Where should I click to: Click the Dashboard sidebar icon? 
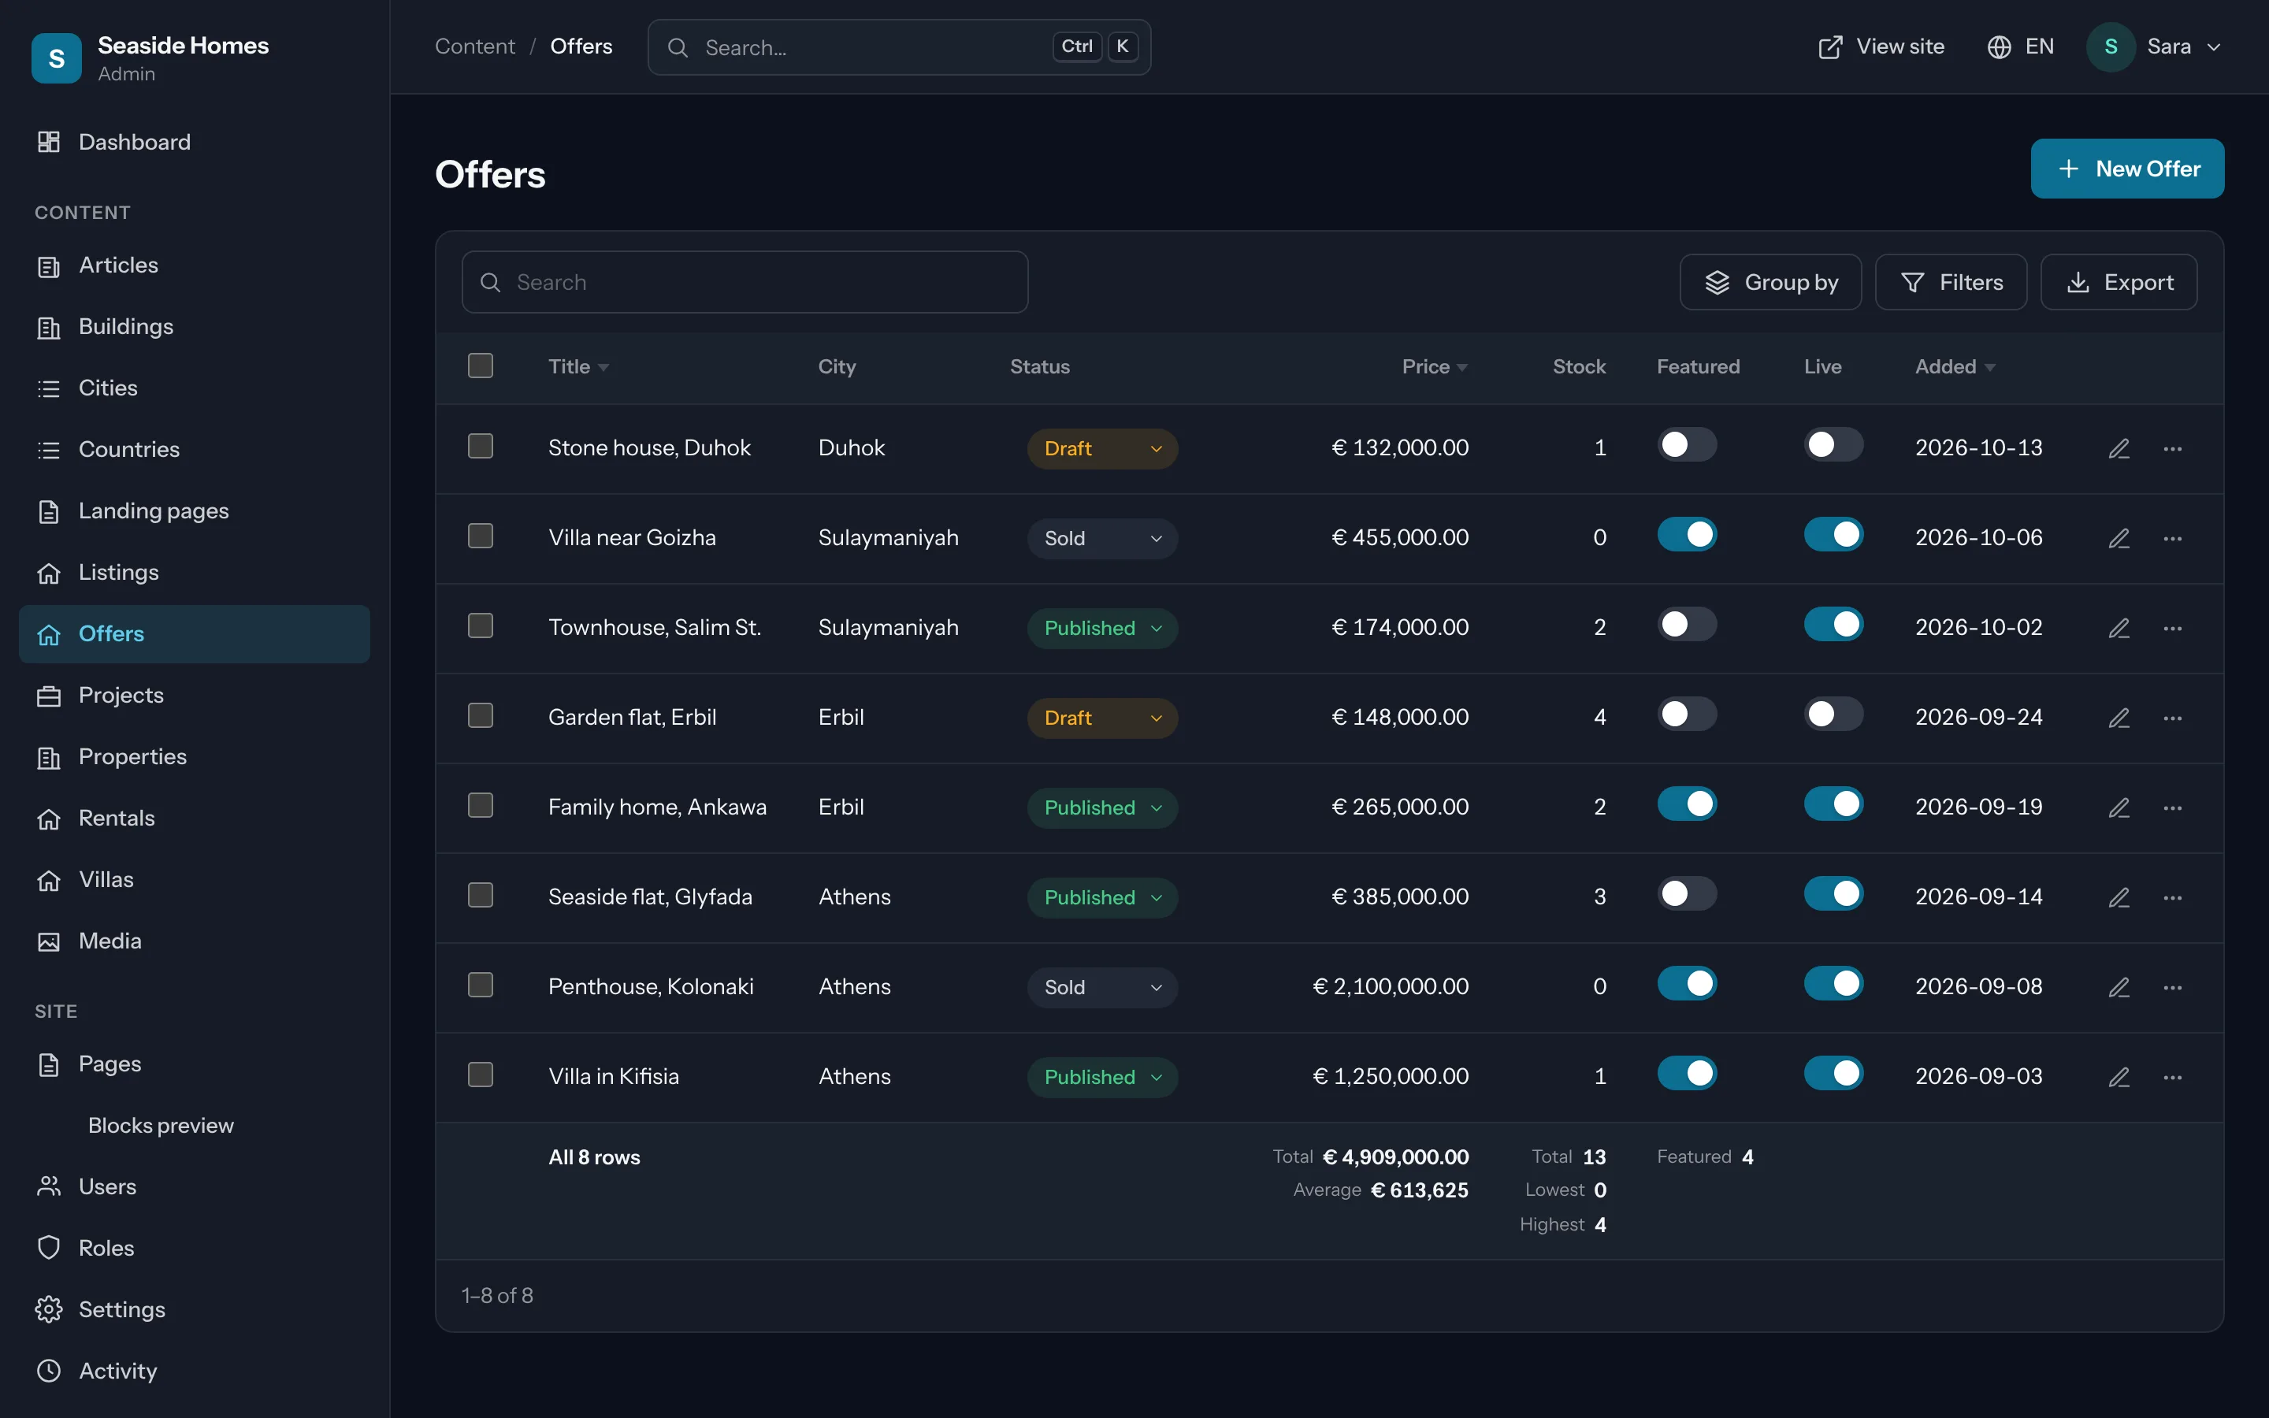49,142
